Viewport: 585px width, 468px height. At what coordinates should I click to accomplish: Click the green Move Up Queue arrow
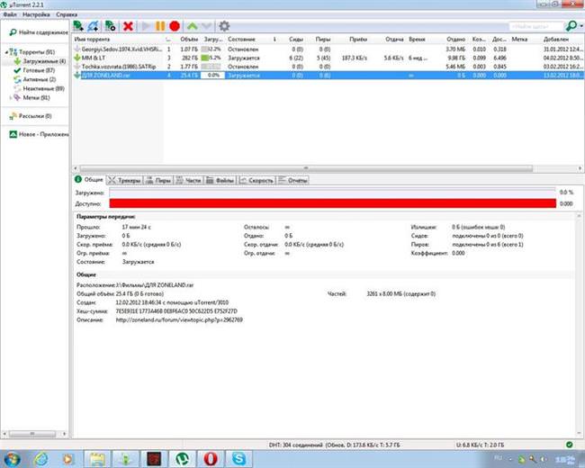click(x=192, y=26)
